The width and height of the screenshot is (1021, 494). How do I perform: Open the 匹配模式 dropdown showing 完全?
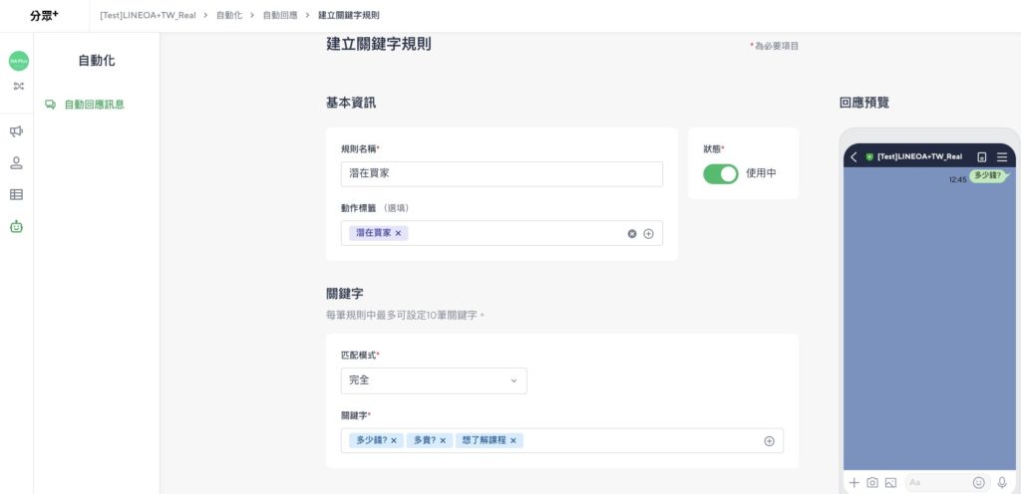[434, 380]
